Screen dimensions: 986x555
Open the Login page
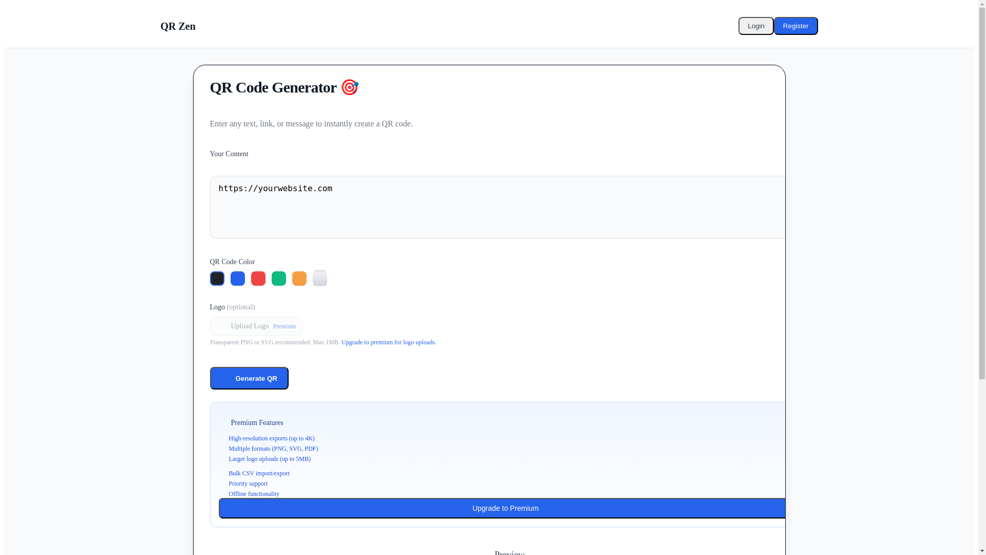(x=755, y=26)
